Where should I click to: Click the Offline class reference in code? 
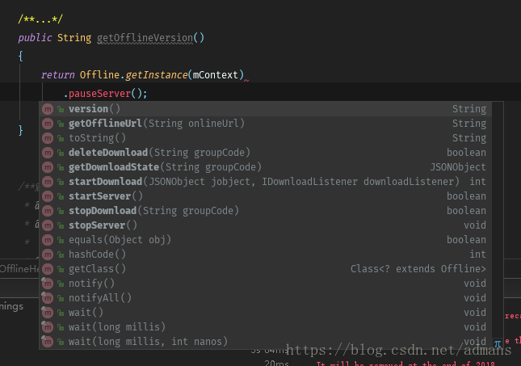tap(99, 75)
